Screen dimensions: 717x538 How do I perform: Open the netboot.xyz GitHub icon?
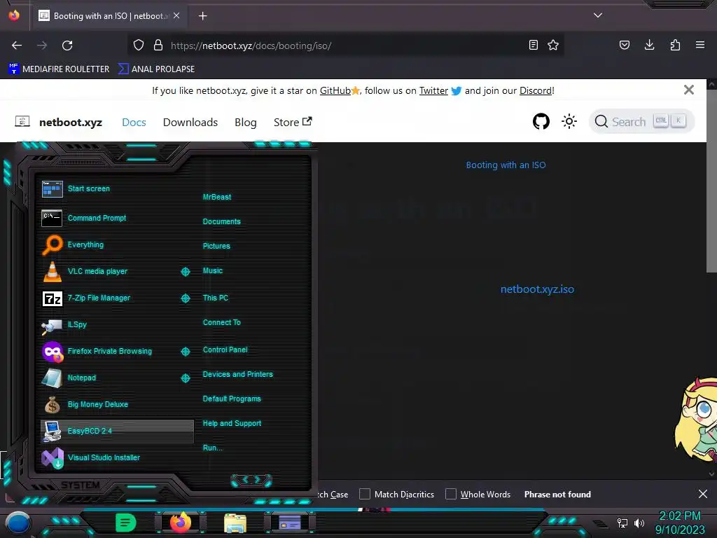(541, 122)
